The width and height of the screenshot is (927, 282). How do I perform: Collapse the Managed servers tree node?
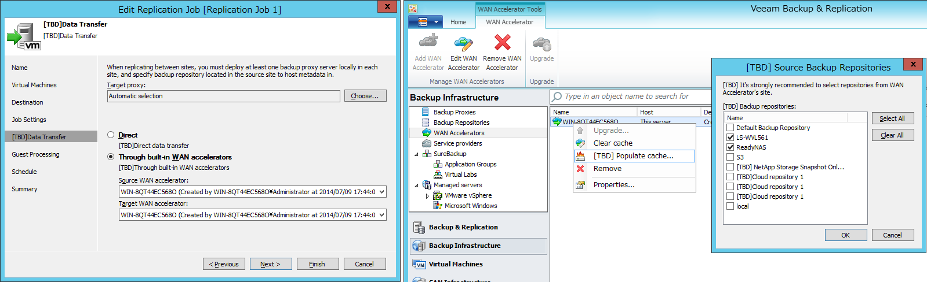pos(416,185)
